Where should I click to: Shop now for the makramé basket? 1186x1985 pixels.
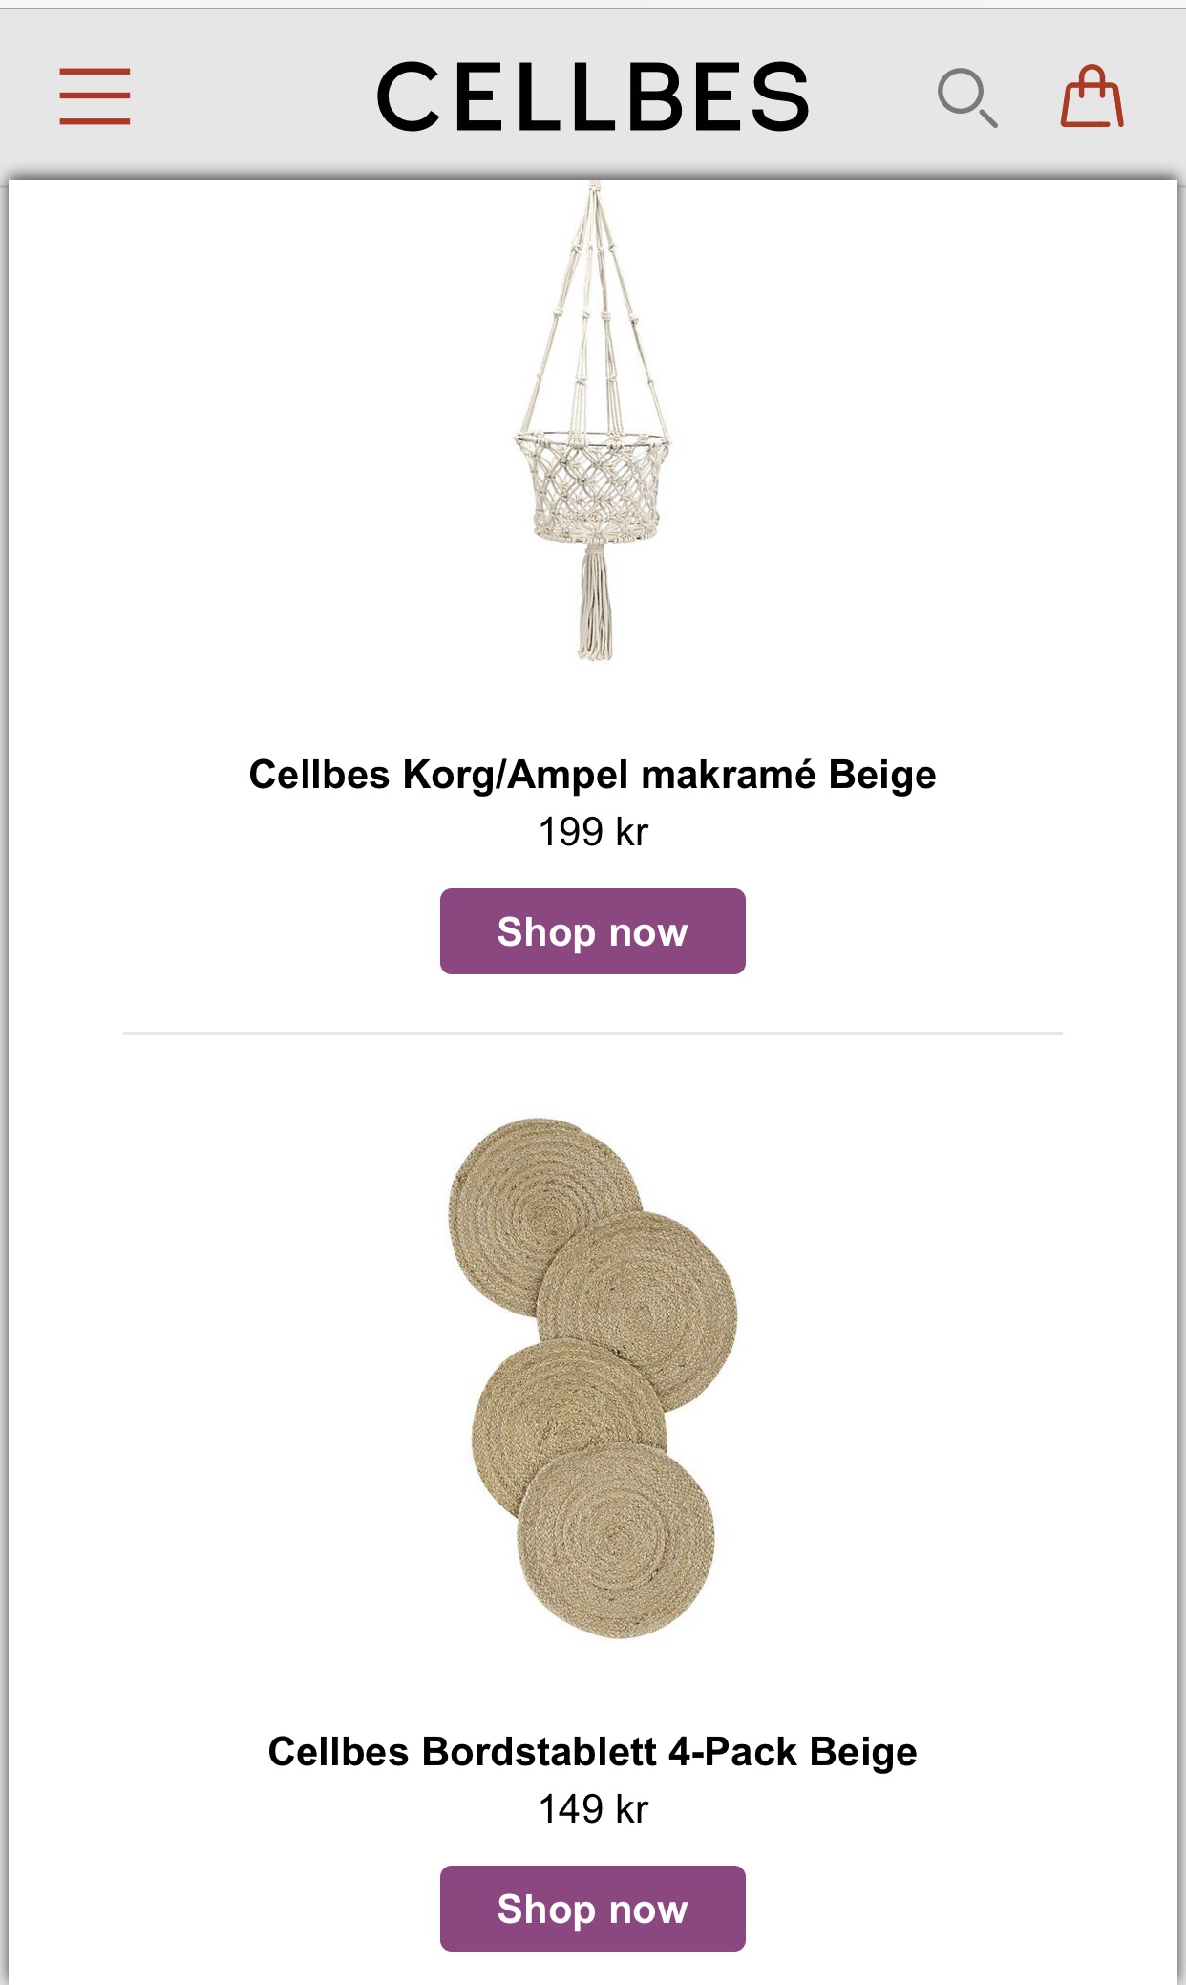(592, 931)
